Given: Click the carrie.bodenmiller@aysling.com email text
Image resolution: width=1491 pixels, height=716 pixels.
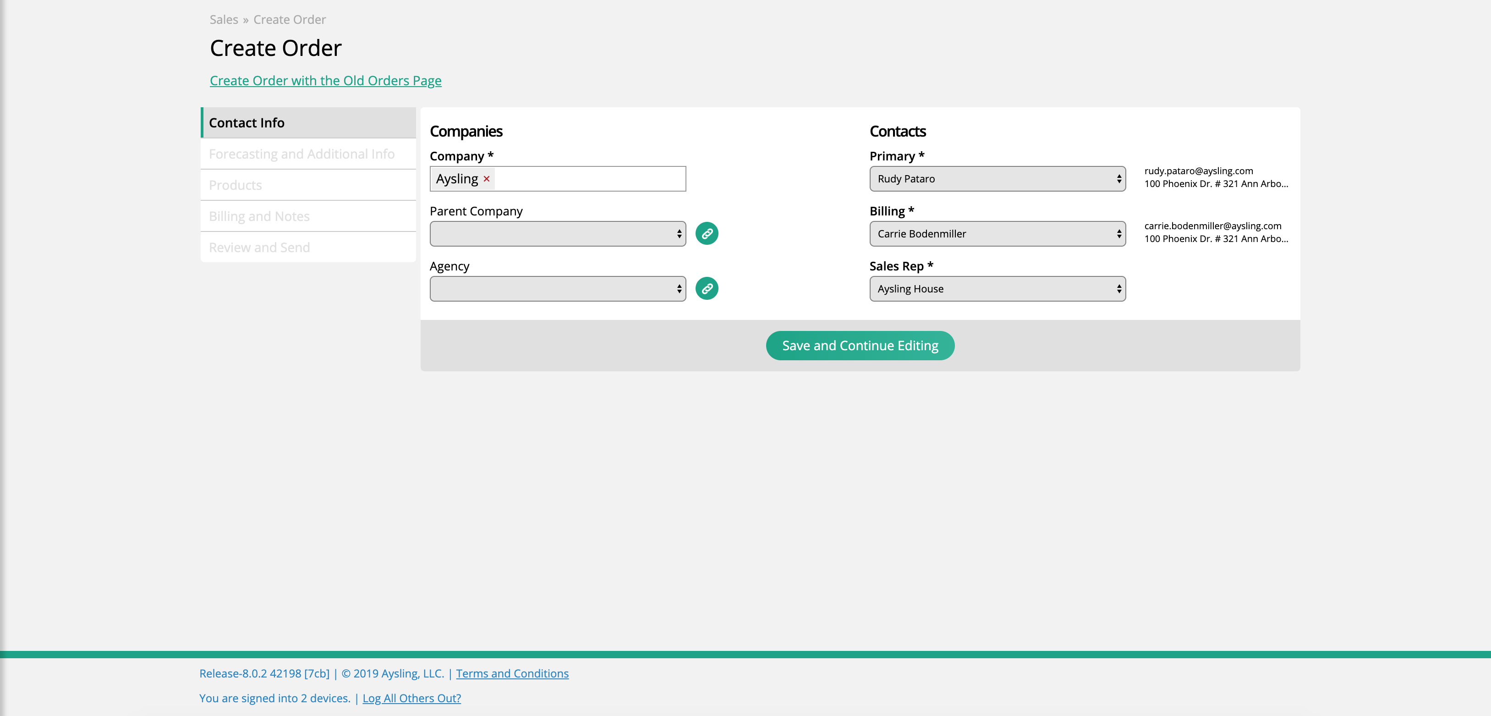Looking at the screenshot, I should coord(1212,226).
